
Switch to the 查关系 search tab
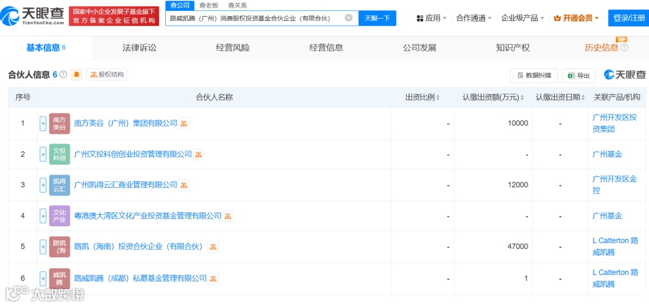(x=237, y=5)
